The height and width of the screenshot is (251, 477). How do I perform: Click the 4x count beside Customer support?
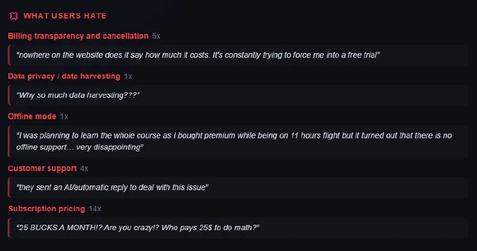(x=84, y=169)
